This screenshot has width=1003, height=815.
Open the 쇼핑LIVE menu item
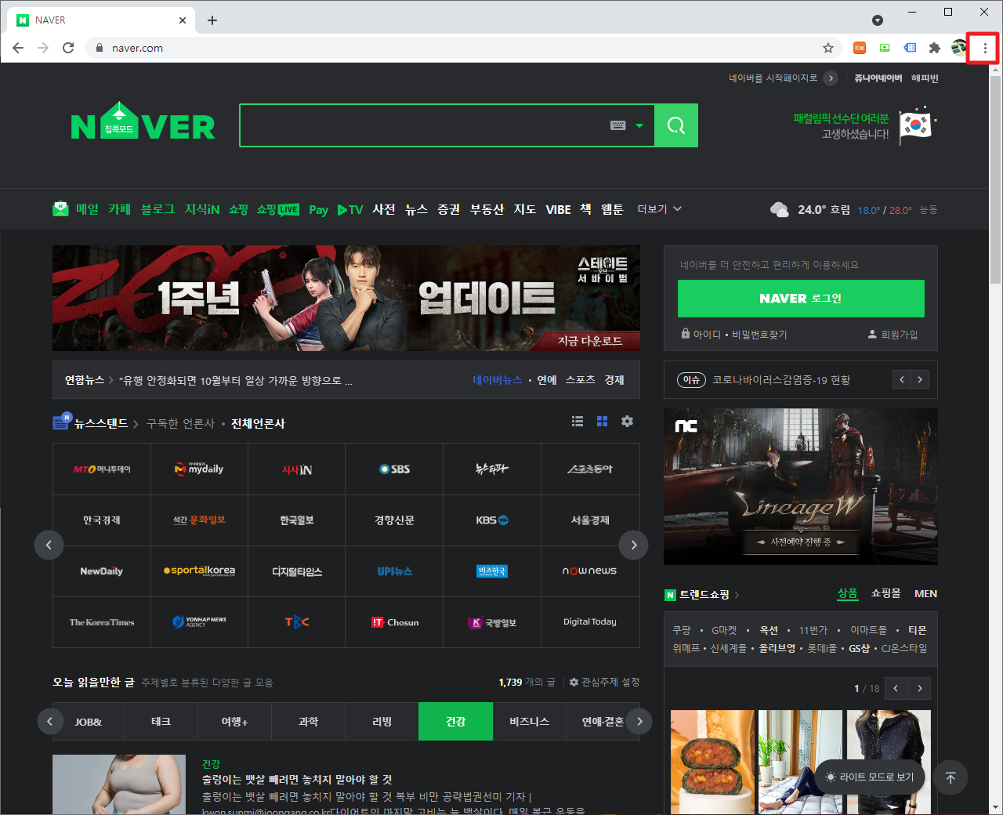tap(278, 209)
